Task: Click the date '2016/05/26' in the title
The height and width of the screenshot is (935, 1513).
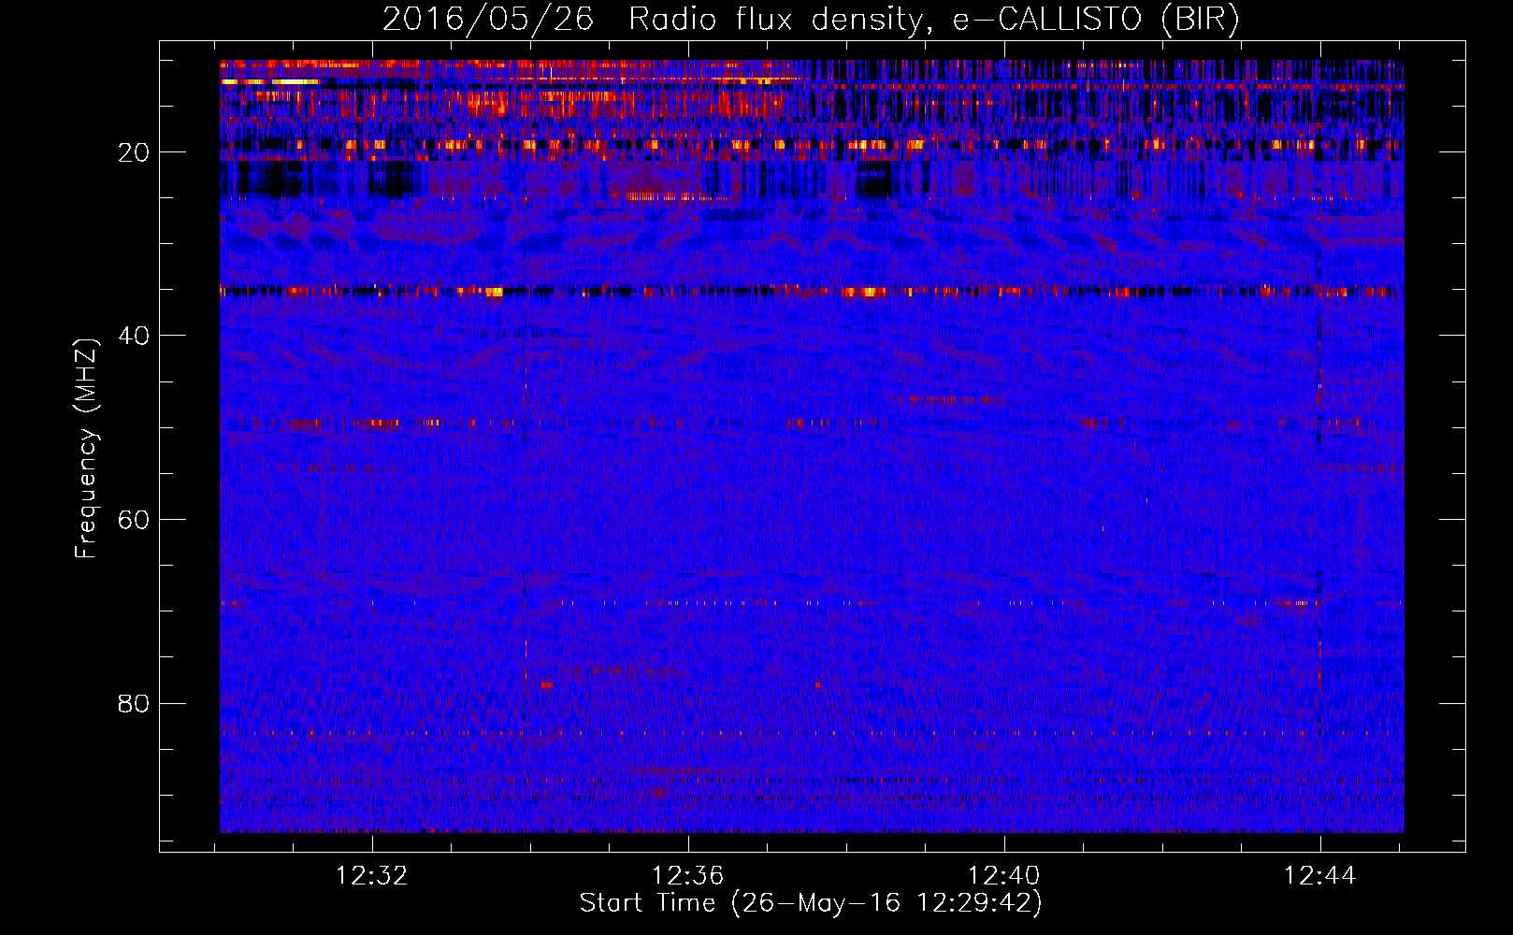Action: click(x=488, y=19)
